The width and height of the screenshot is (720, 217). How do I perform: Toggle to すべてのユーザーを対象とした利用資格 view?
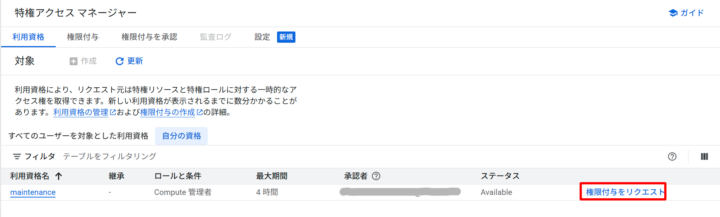[x=79, y=136]
